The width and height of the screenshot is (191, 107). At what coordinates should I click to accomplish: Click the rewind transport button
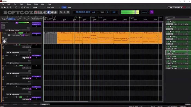[45, 12]
